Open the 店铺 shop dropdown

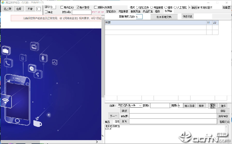pos(130,105)
